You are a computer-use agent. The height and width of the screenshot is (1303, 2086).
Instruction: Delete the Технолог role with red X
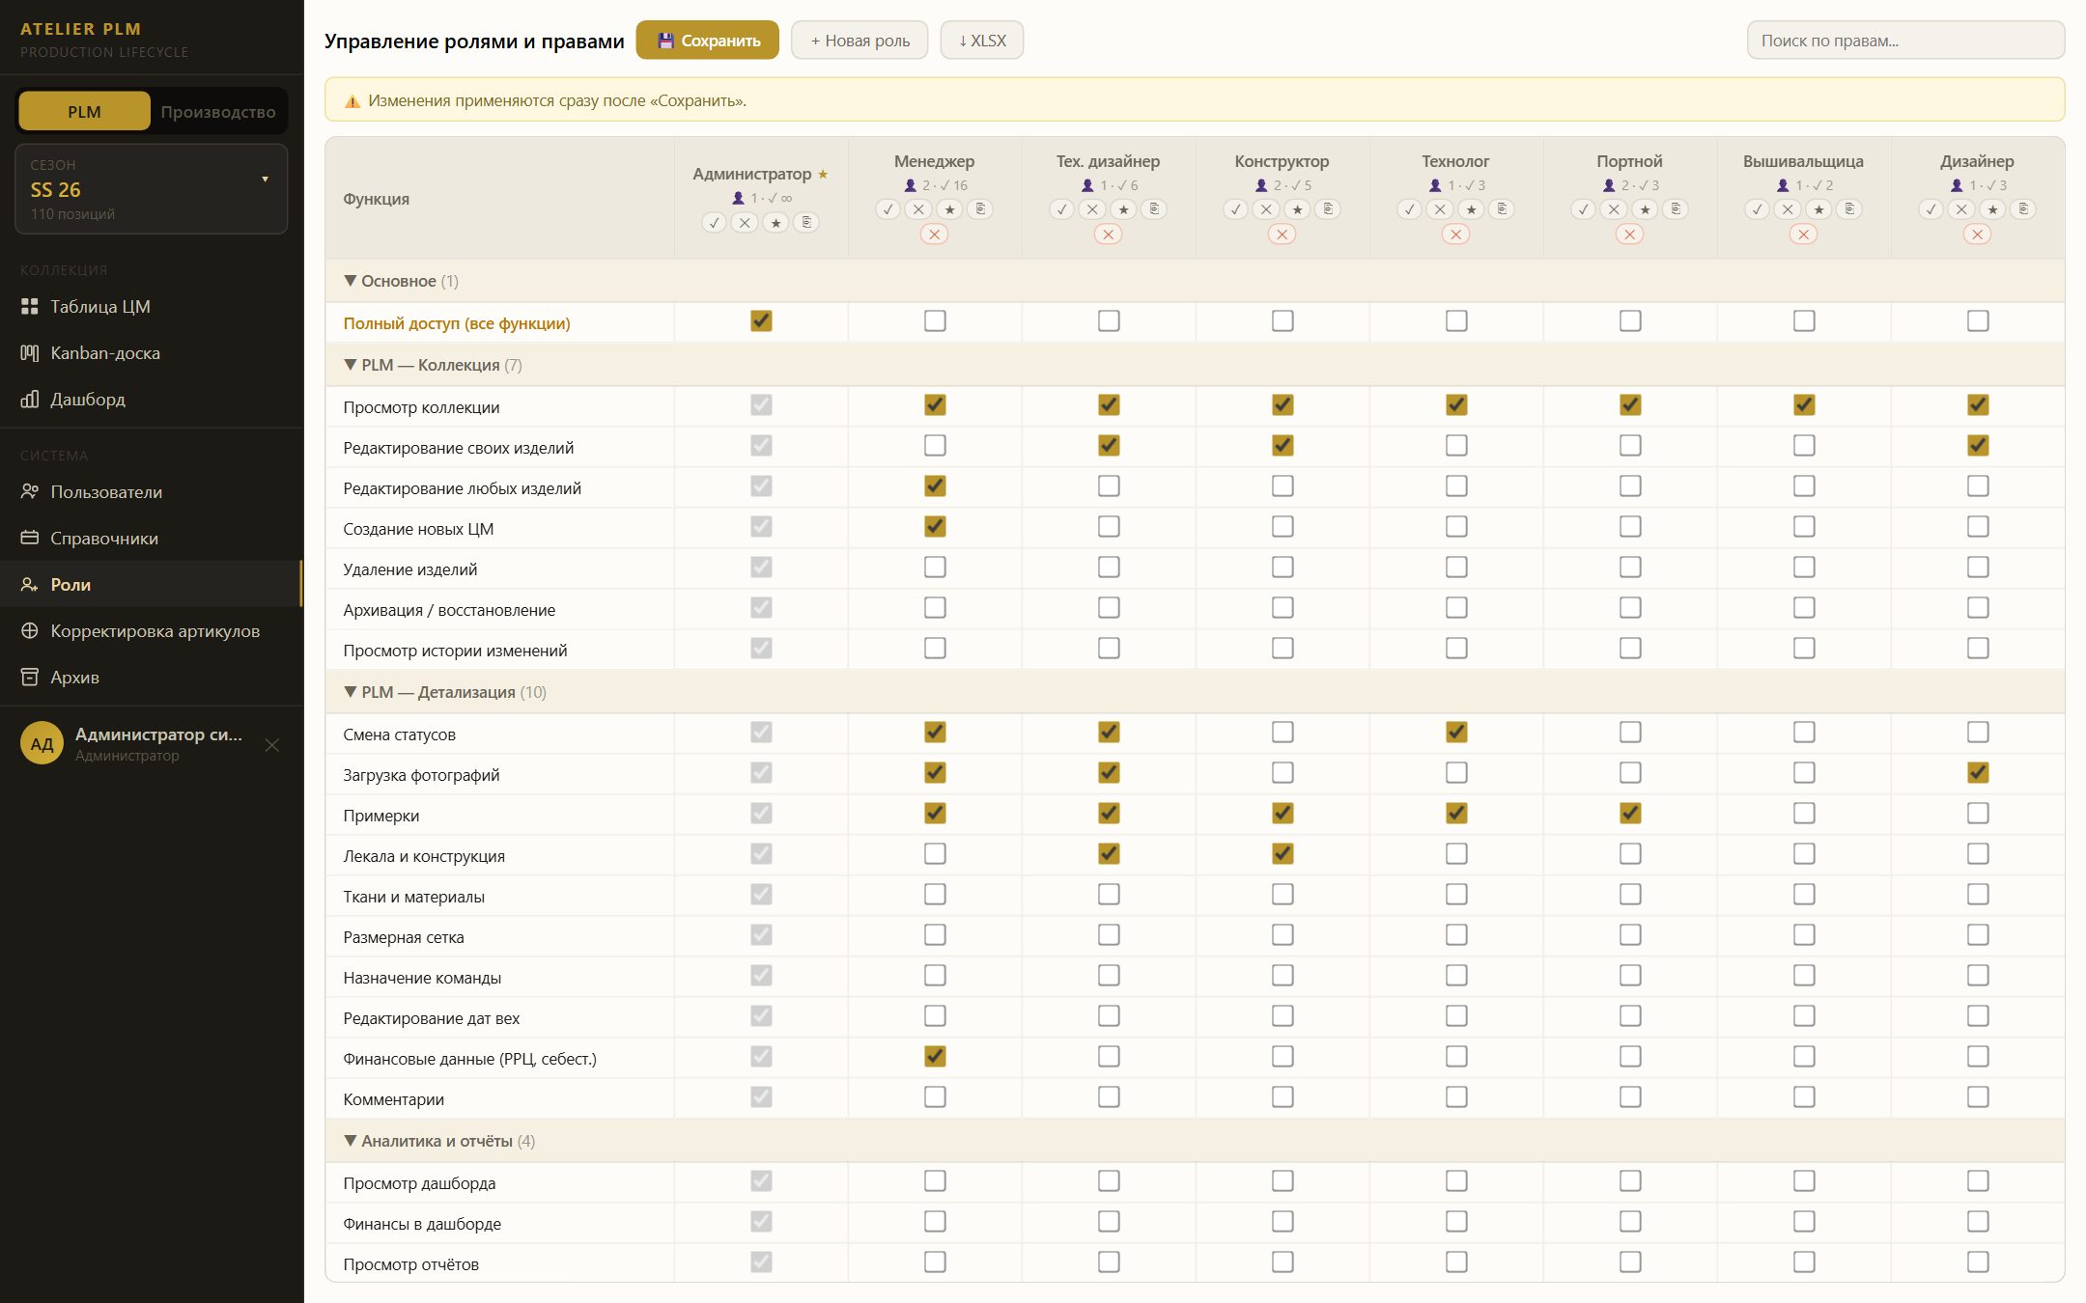1455,235
